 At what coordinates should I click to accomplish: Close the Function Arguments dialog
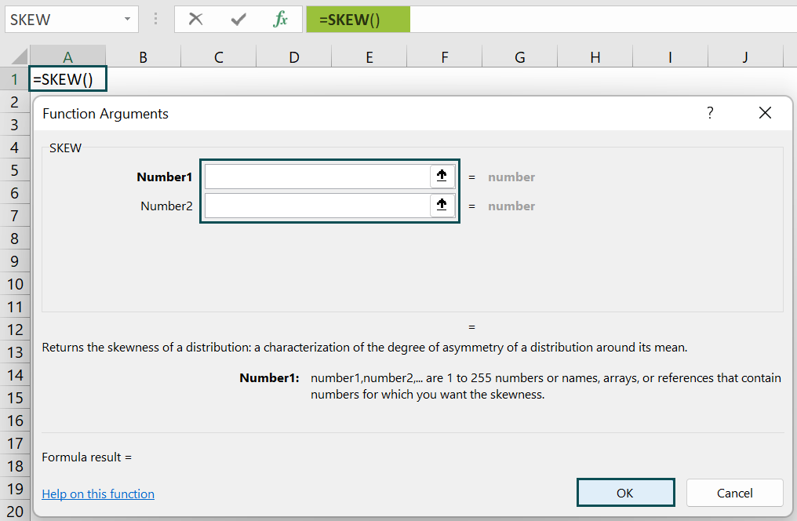(765, 113)
